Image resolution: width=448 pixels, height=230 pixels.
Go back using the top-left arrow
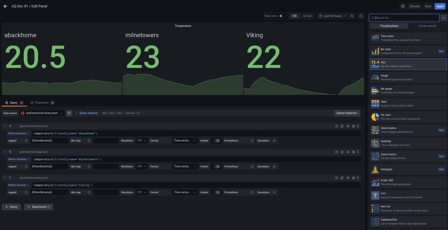click(5, 6)
